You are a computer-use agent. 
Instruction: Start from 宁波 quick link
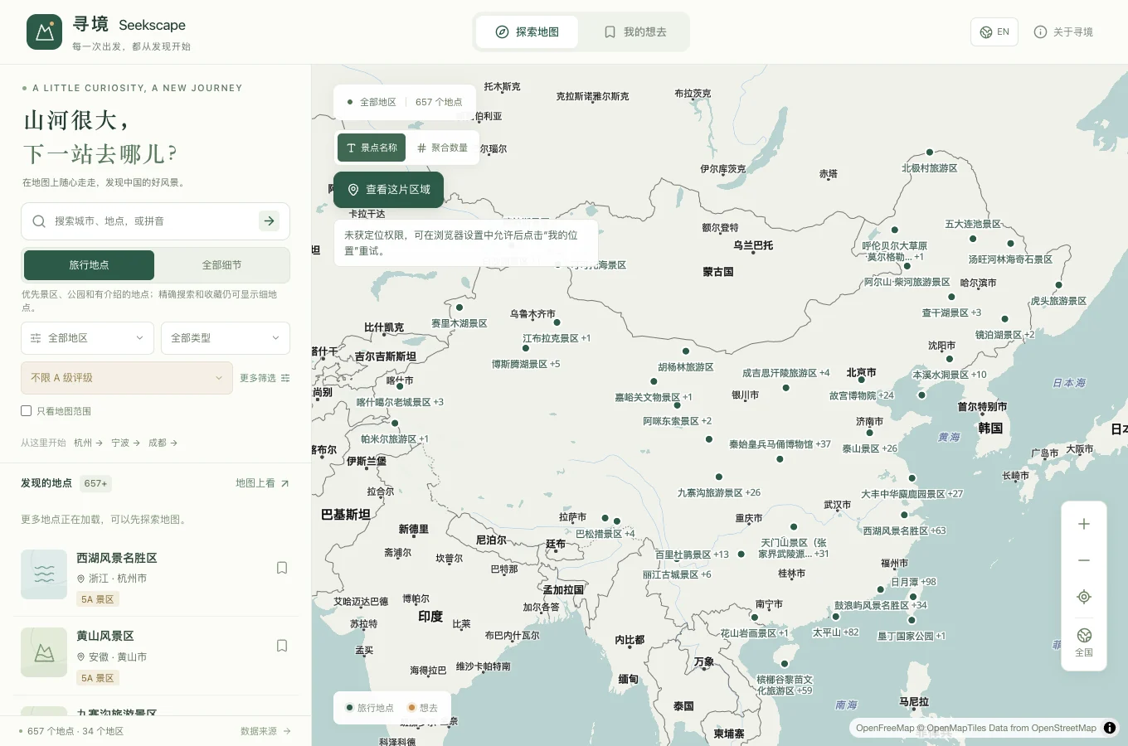click(125, 443)
